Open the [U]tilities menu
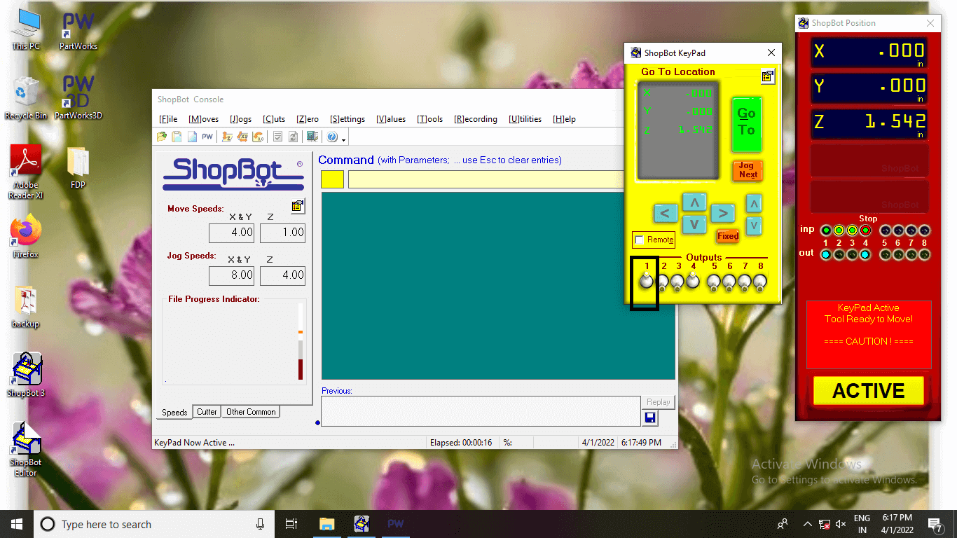 pyautogui.click(x=525, y=119)
